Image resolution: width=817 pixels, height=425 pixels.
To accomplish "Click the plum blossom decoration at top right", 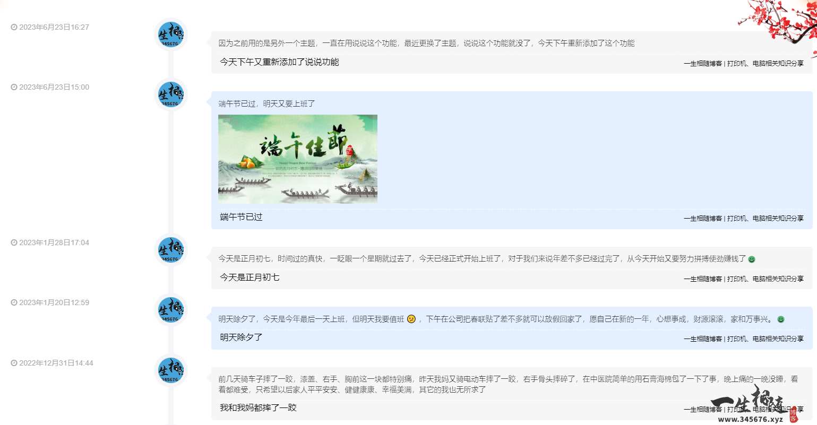I will (780, 19).
